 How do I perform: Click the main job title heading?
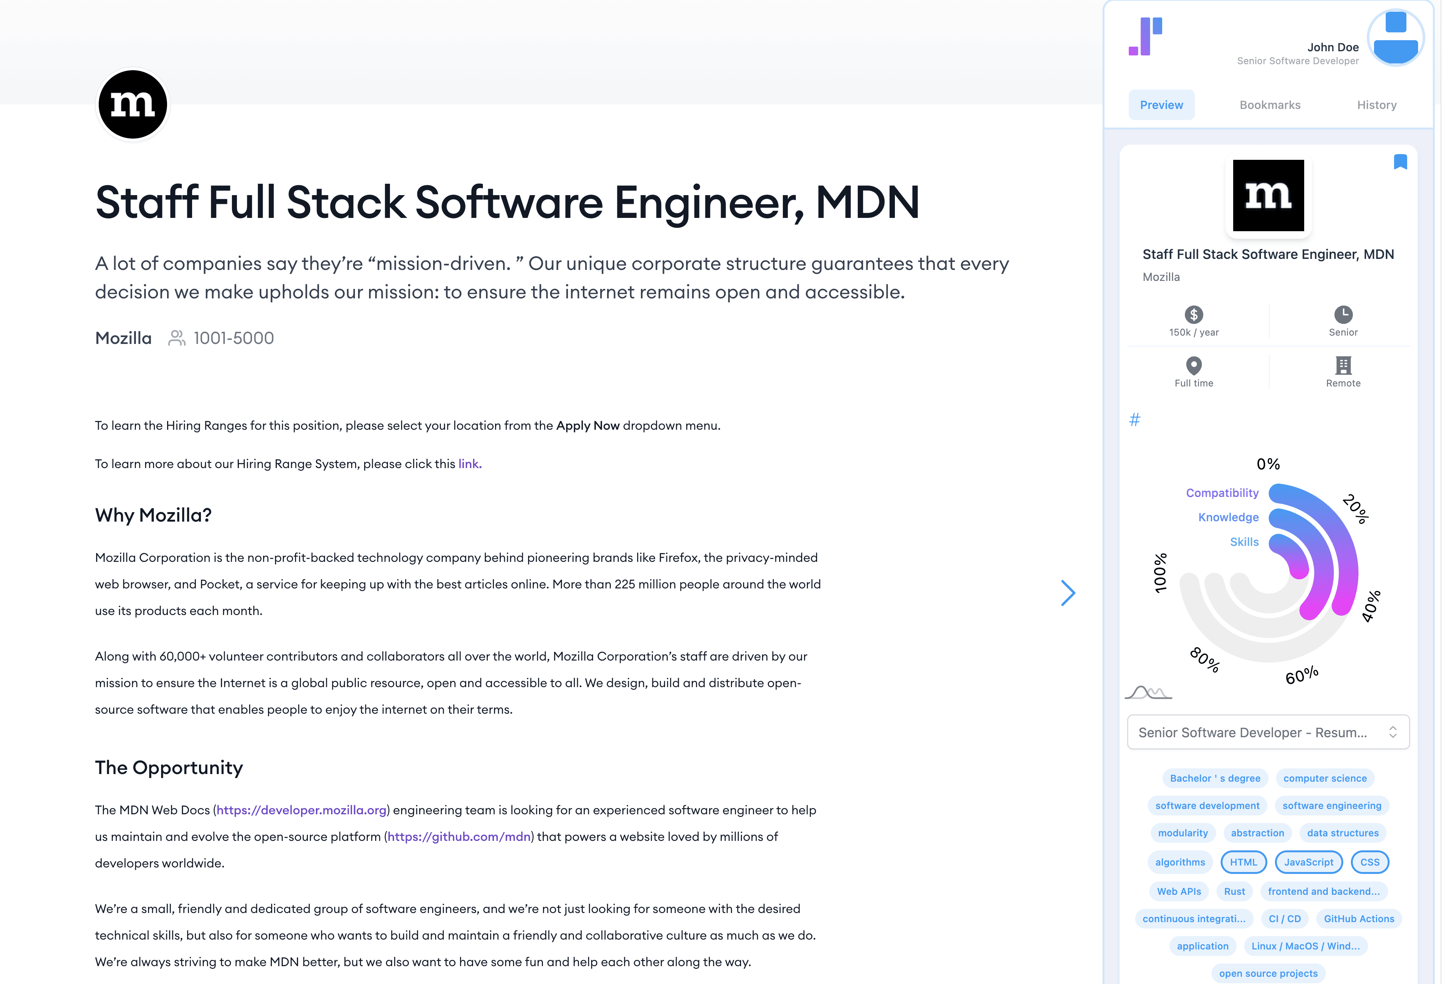[507, 203]
